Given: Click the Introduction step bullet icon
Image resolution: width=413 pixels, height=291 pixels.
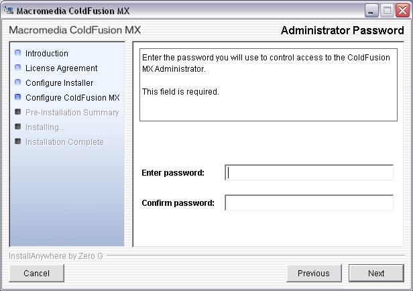Looking at the screenshot, I should [x=18, y=53].
